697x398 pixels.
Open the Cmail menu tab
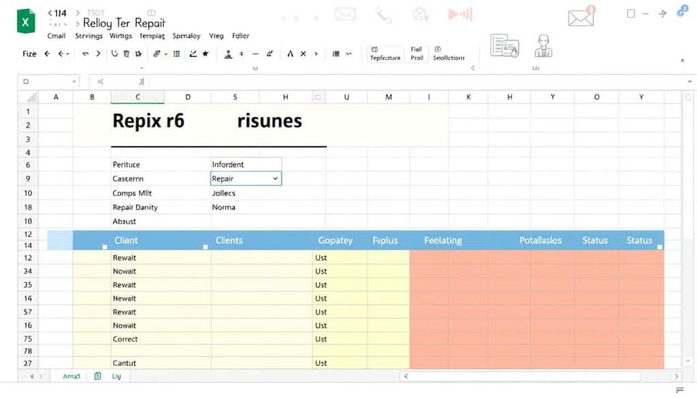[x=56, y=35]
